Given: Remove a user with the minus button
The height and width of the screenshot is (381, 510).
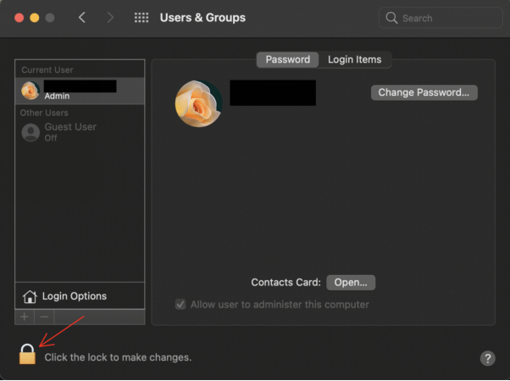Looking at the screenshot, I should tap(45, 316).
